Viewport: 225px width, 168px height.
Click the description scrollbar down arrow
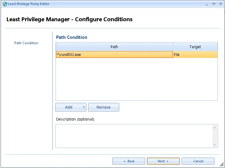[x=215, y=145]
